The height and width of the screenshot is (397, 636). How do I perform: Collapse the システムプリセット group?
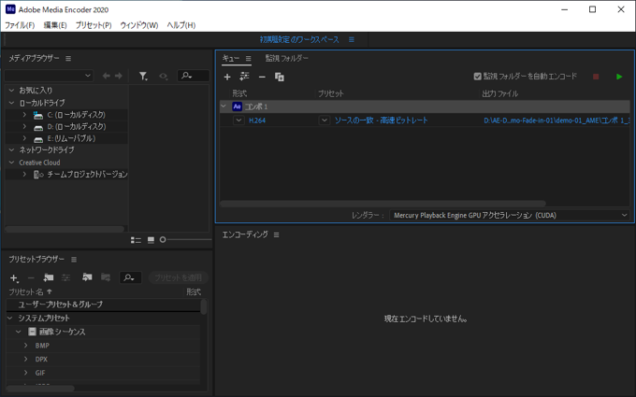(x=10, y=318)
